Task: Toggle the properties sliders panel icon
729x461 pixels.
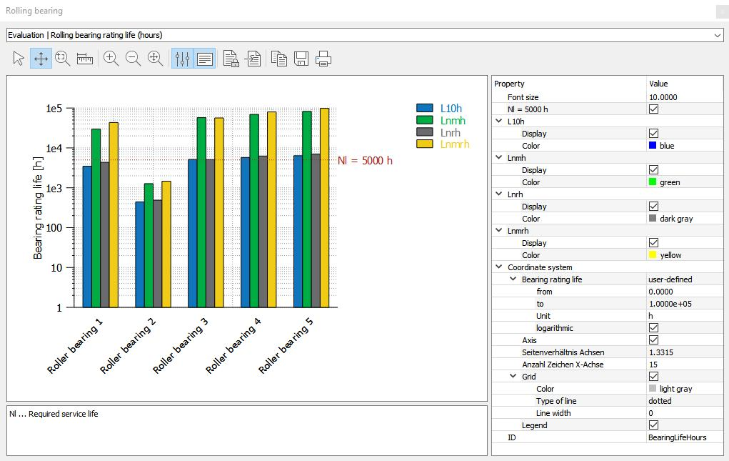Action: [182, 59]
